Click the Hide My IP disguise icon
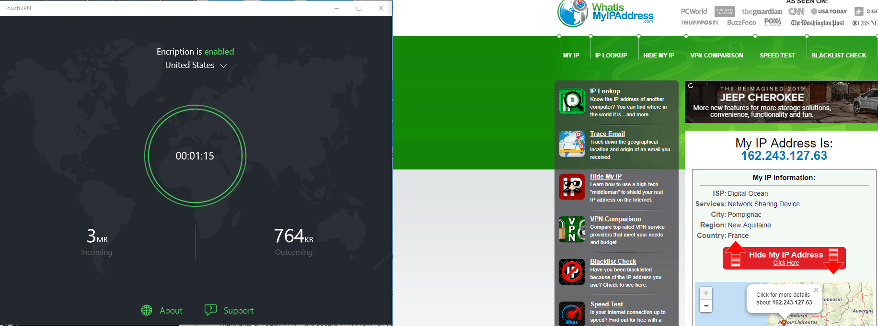 [x=572, y=187]
